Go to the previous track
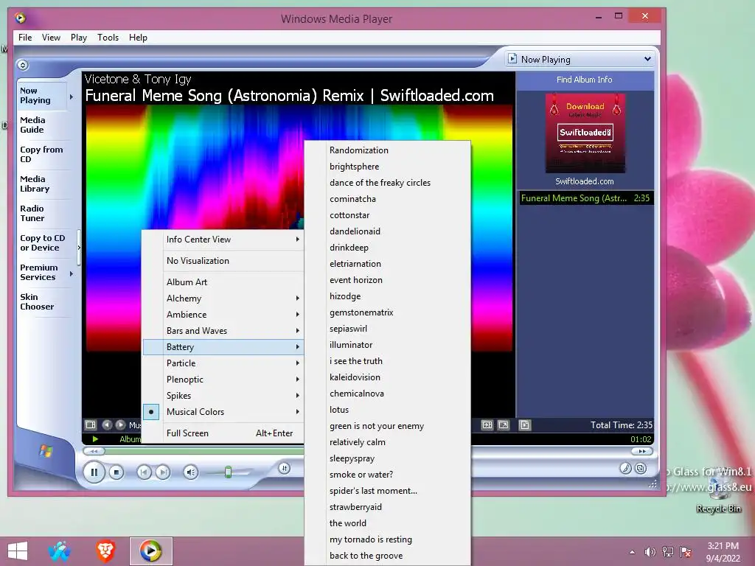This screenshot has height=566, width=755. tap(144, 472)
